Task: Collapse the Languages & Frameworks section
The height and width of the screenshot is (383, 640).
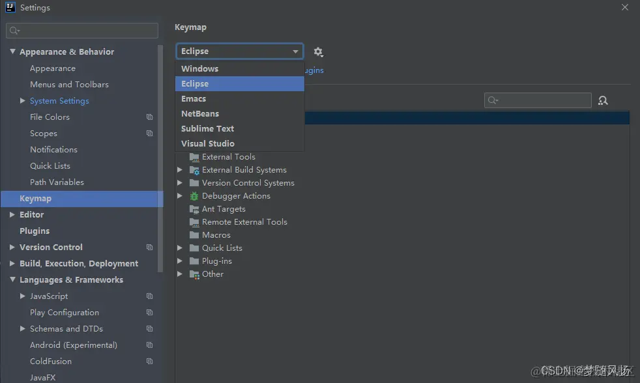Action: pyautogui.click(x=12, y=279)
